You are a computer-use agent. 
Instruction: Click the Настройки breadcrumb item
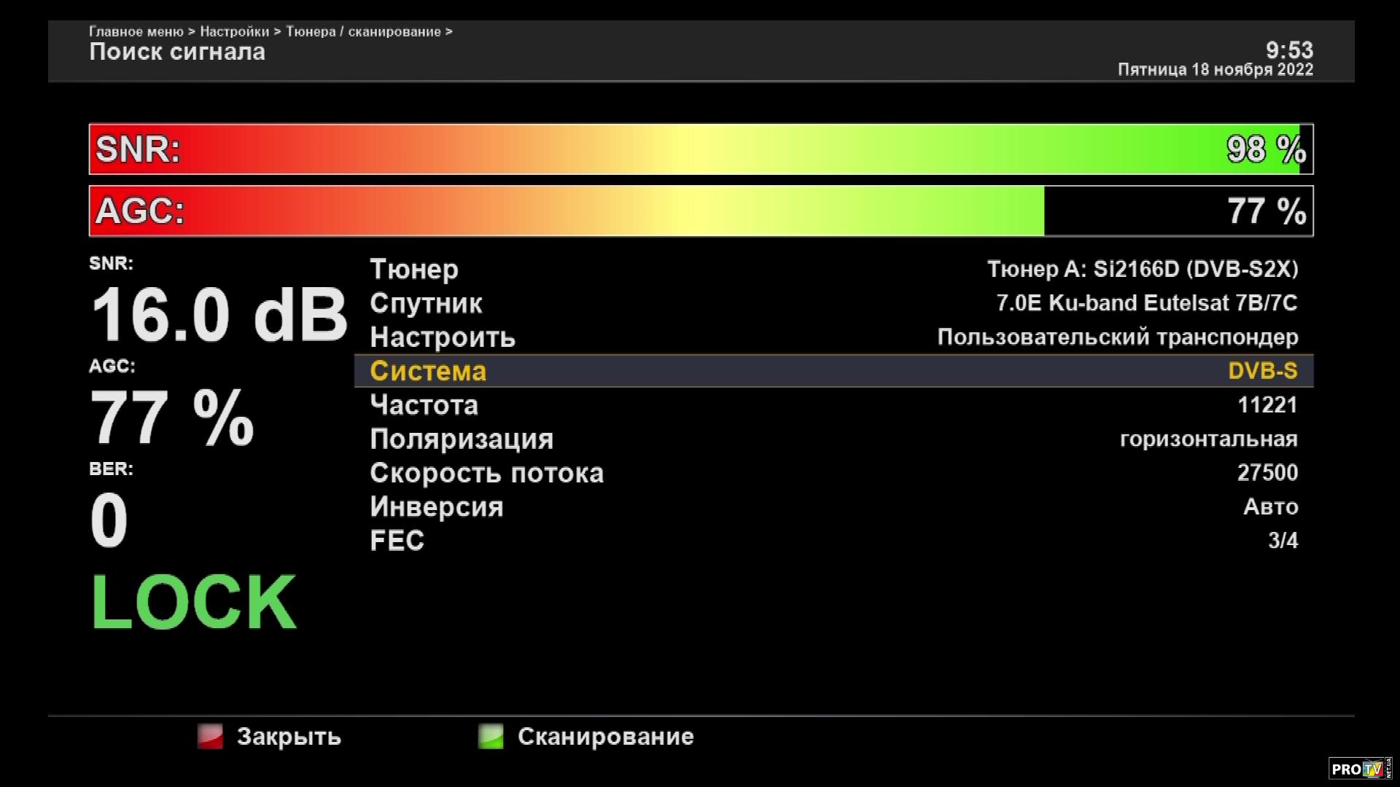point(234,31)
